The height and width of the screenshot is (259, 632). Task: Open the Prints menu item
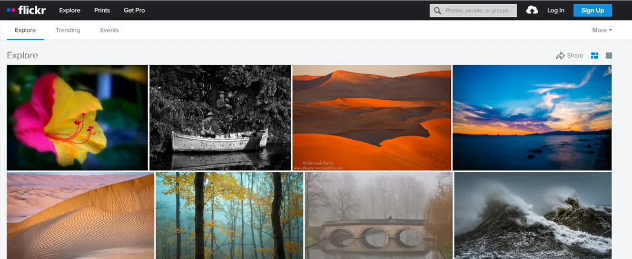tap(102, 10)
